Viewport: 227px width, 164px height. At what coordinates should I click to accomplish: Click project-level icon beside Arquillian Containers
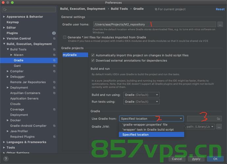(54, 93)
